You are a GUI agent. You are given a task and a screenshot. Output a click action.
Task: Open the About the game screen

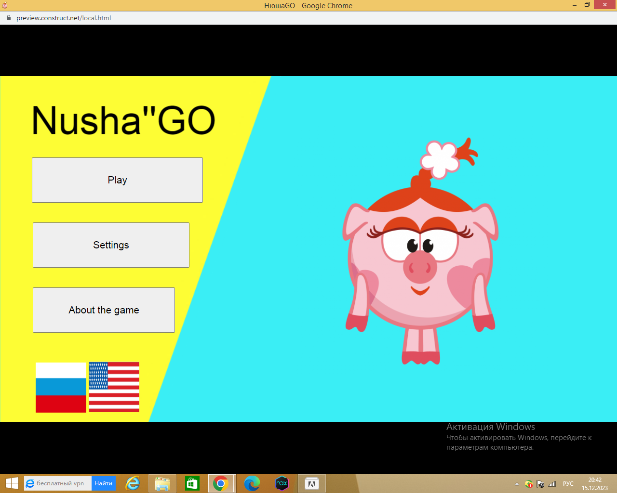(x=104, y=310)
